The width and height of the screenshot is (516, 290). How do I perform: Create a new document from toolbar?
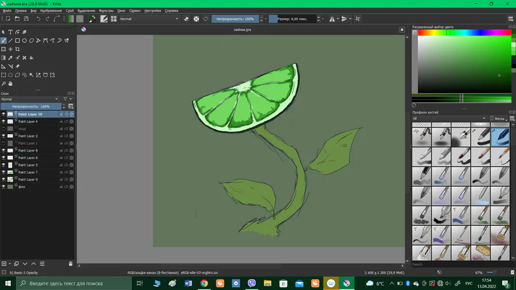pos(8,19)
